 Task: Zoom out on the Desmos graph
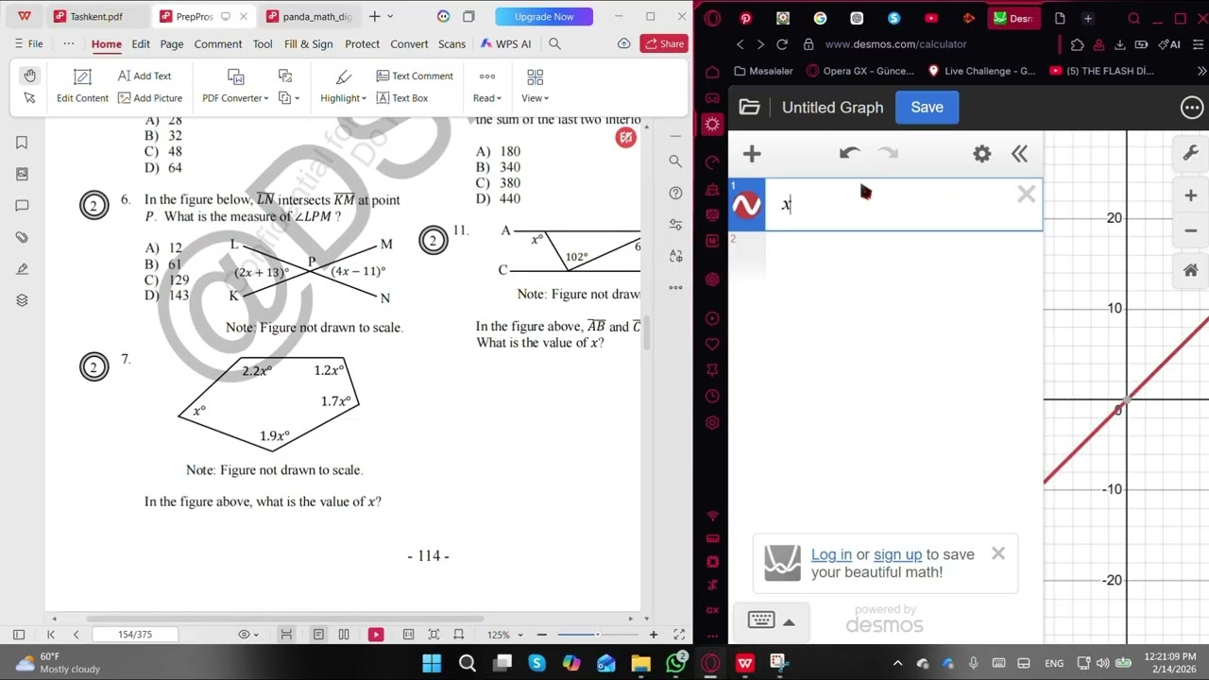coord(1190,230)
